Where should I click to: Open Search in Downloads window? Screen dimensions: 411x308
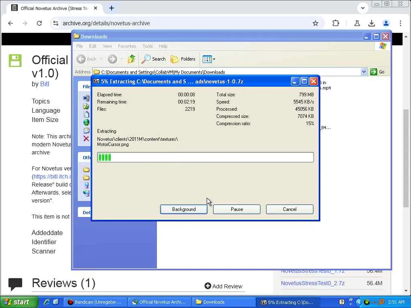(x=154, y=59)
